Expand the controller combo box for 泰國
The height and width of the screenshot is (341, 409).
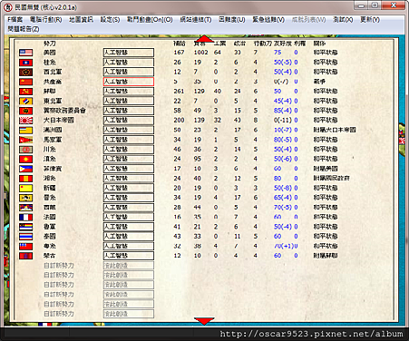129,237
